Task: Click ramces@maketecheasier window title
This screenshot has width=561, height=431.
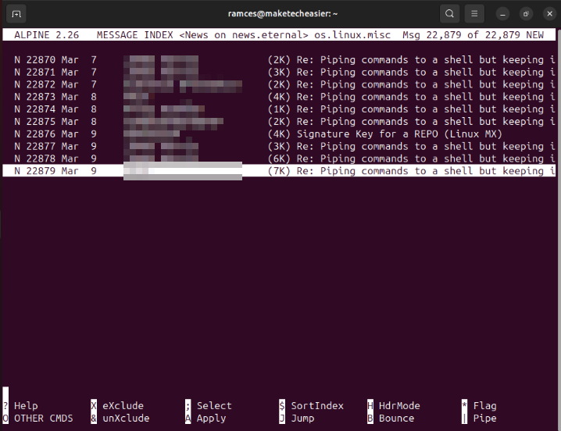Action: coord(283,14)
